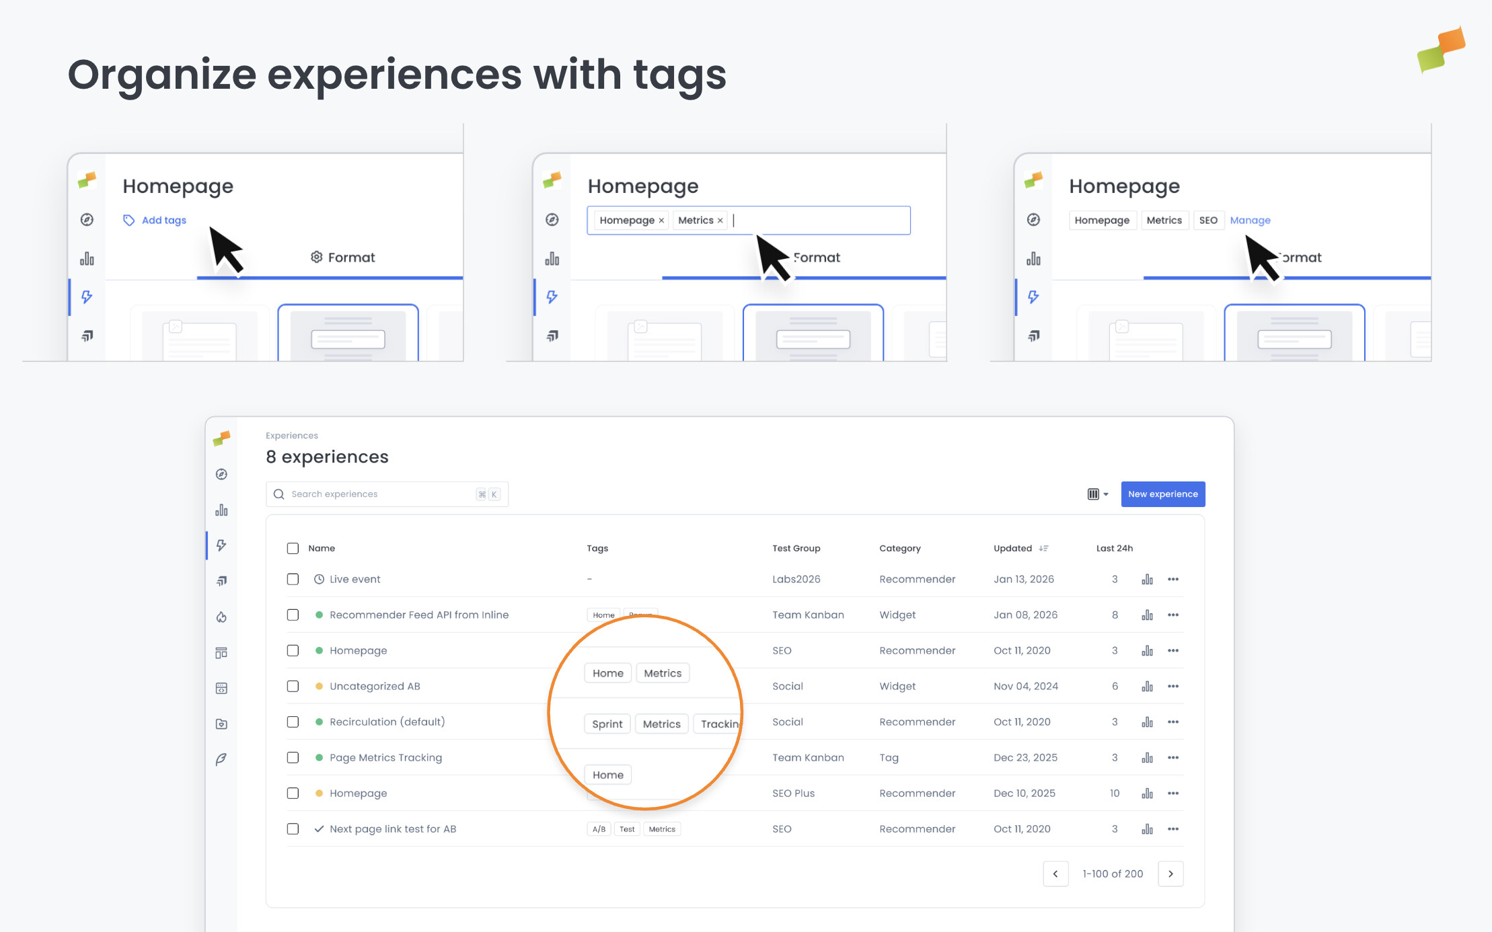Open the code window icon in sidebar

222,688
